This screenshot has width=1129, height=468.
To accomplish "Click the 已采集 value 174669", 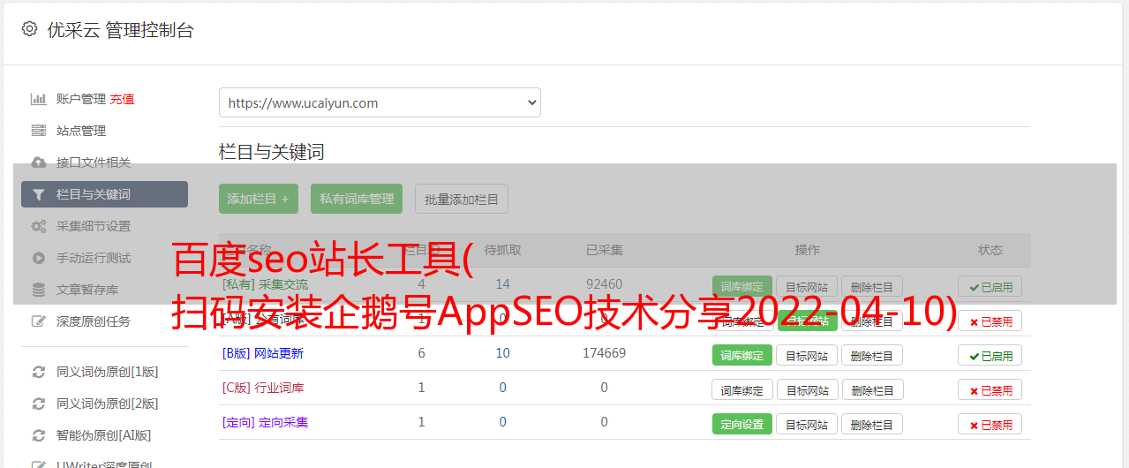I will (x=604, y=353).
